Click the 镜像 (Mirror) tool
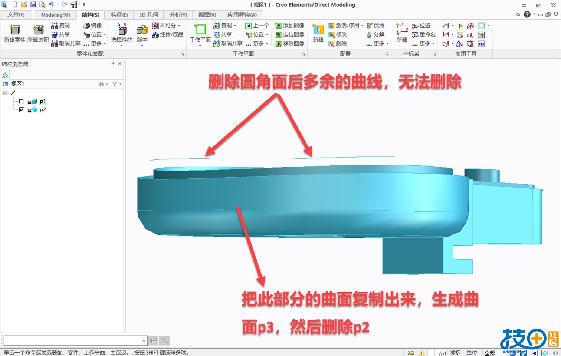 [x=92, y=26]
